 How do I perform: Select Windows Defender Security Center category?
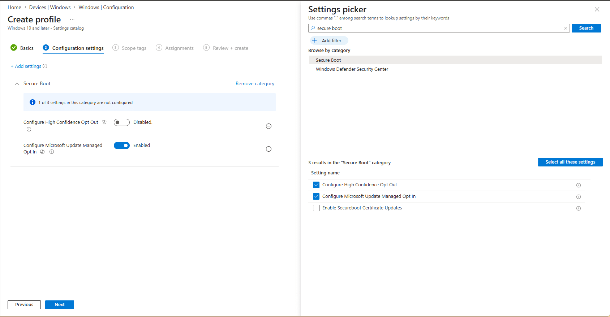[x=352, y=69]
